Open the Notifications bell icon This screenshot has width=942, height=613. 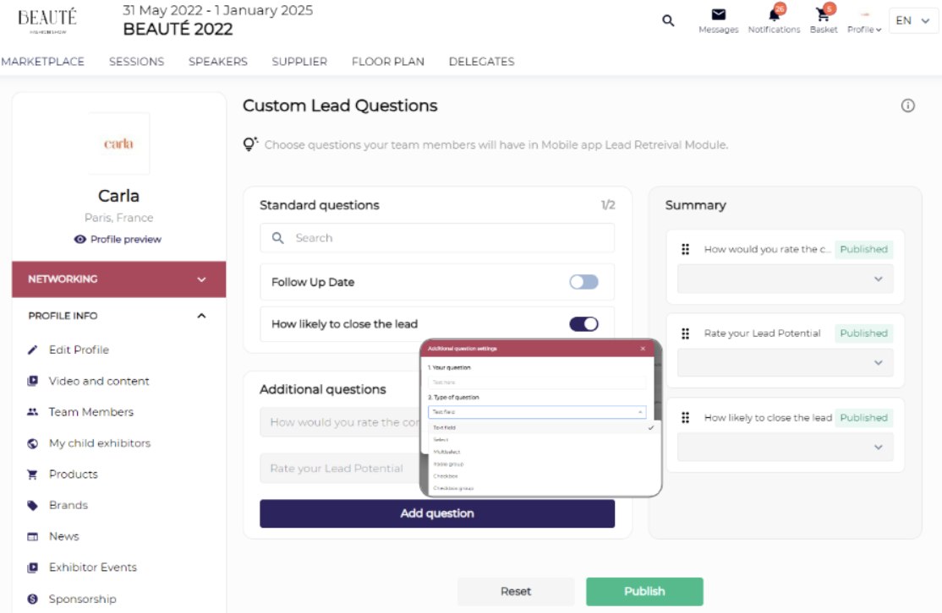774,15
